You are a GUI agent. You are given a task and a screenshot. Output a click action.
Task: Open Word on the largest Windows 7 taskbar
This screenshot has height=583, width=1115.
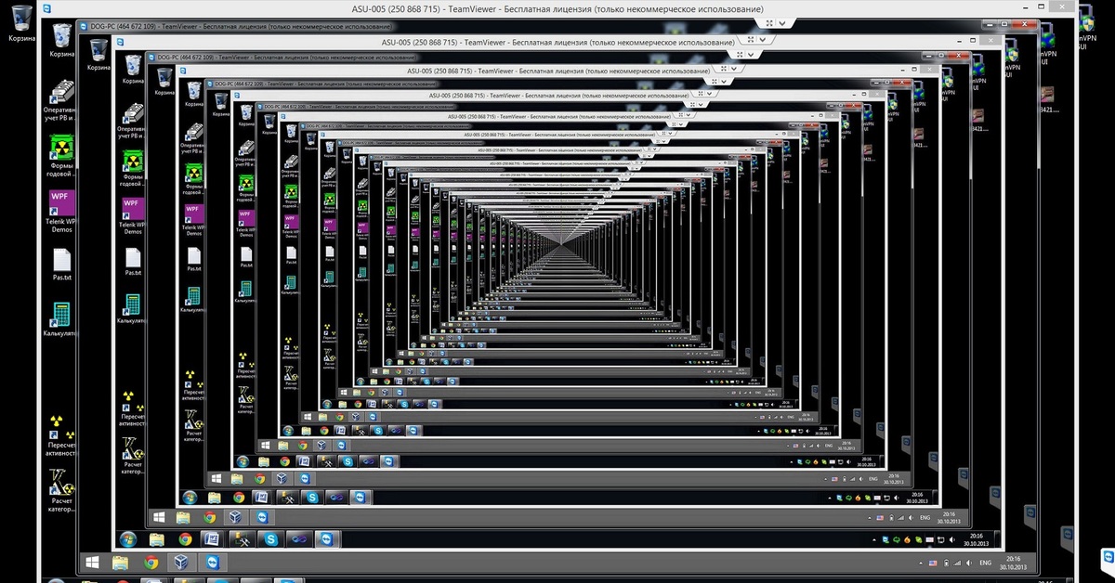tap(211, 539)
